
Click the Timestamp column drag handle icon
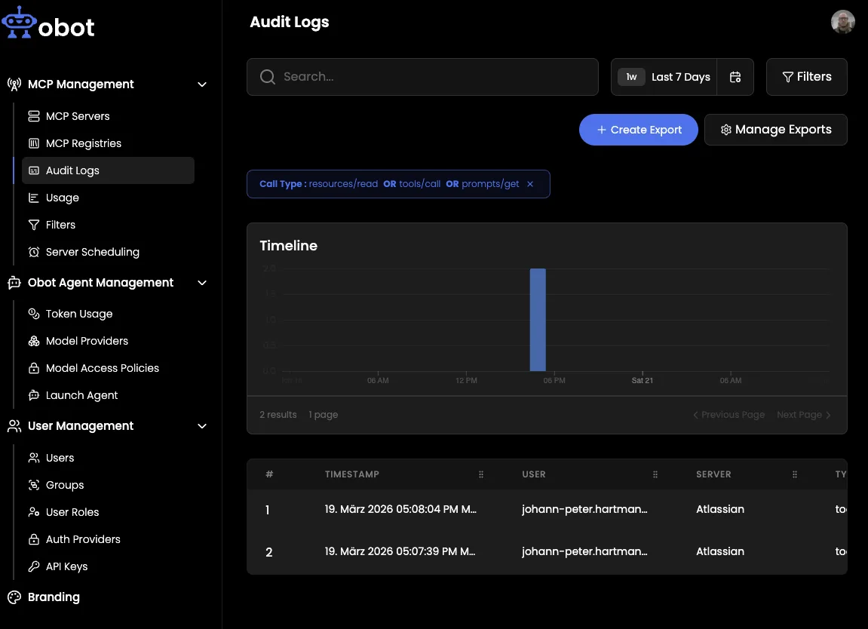pyautogui.click(x=481, y=474)
